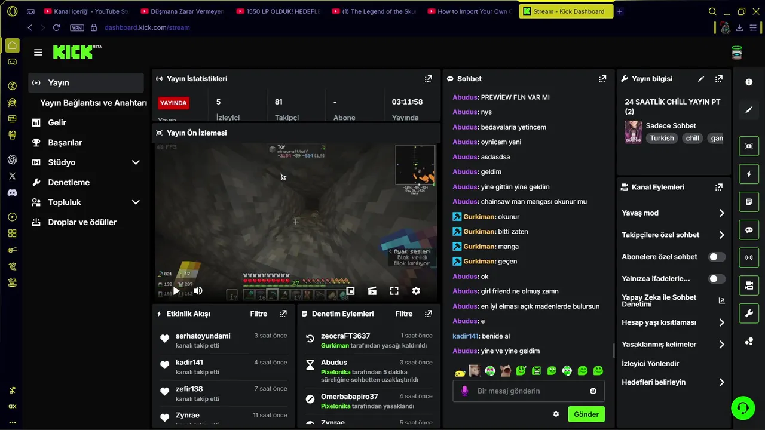Open Yavaş mod options

tap(674, 213)
